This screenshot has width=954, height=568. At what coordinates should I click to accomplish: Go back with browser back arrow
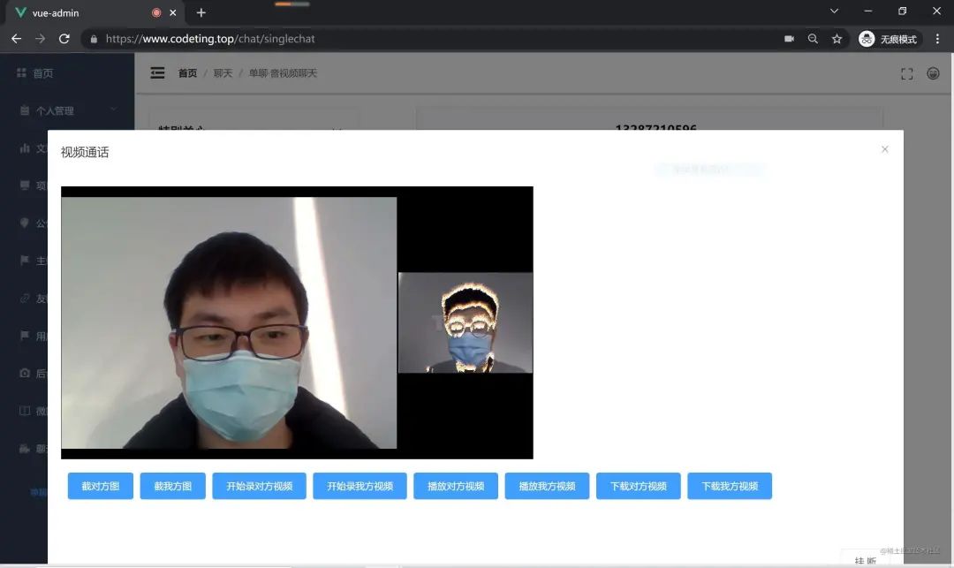(x=17, y=38)
